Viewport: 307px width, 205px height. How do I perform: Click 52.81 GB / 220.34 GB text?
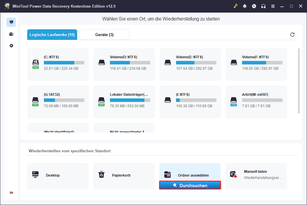(x=61, y=69)
